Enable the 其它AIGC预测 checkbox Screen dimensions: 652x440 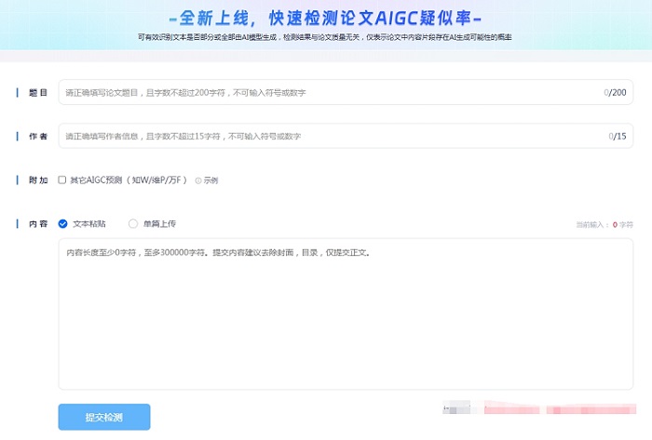point(61,180)
